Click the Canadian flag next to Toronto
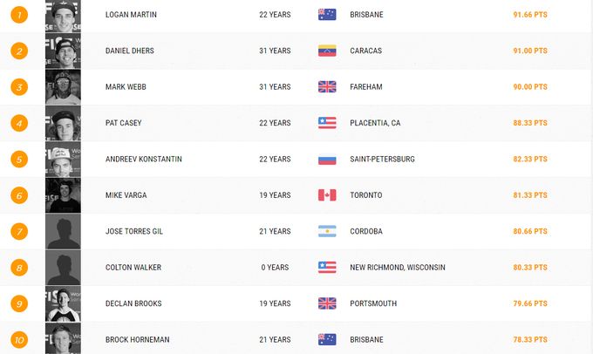593x354 pixels. [327, 195]
